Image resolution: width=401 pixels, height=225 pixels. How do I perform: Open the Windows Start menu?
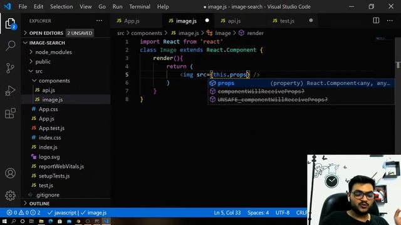coord(4,221)
